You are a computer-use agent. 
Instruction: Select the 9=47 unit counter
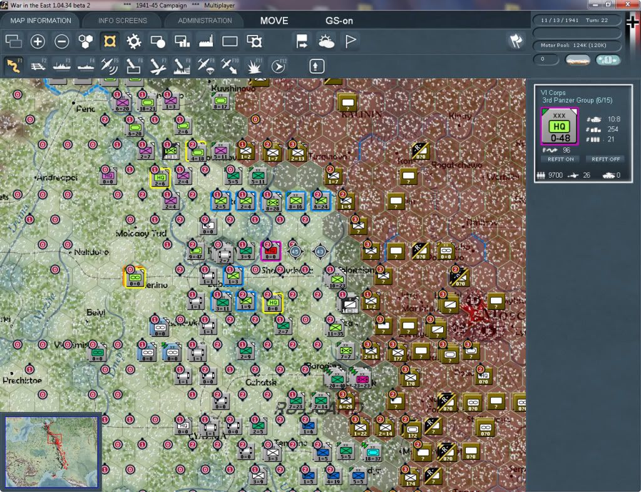196,251
